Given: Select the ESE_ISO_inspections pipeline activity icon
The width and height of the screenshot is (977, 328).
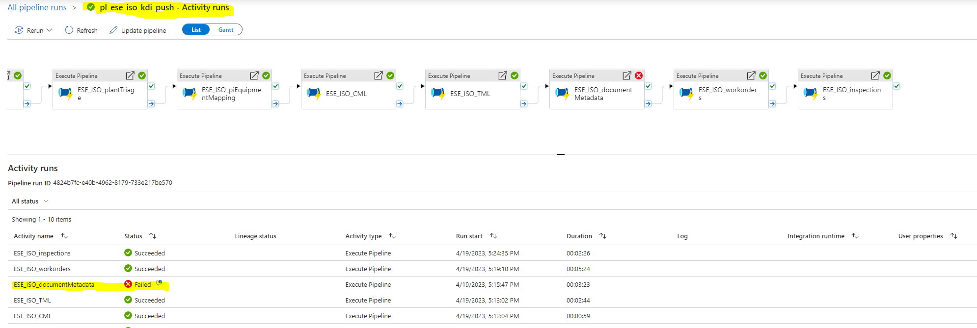Looking at the screenshot, I should [811, 93].
